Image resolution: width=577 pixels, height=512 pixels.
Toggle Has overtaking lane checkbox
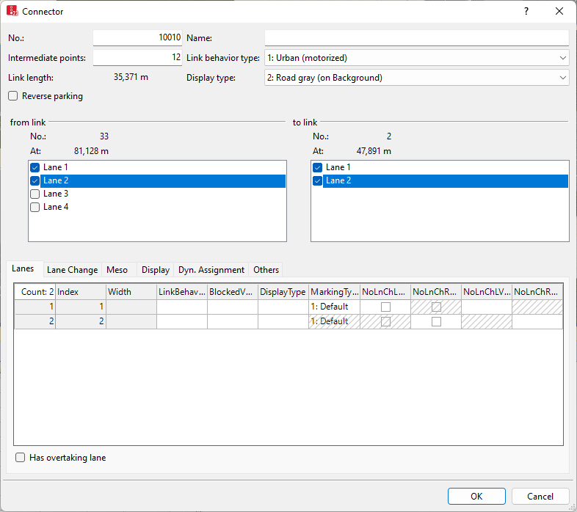[21, 458]
